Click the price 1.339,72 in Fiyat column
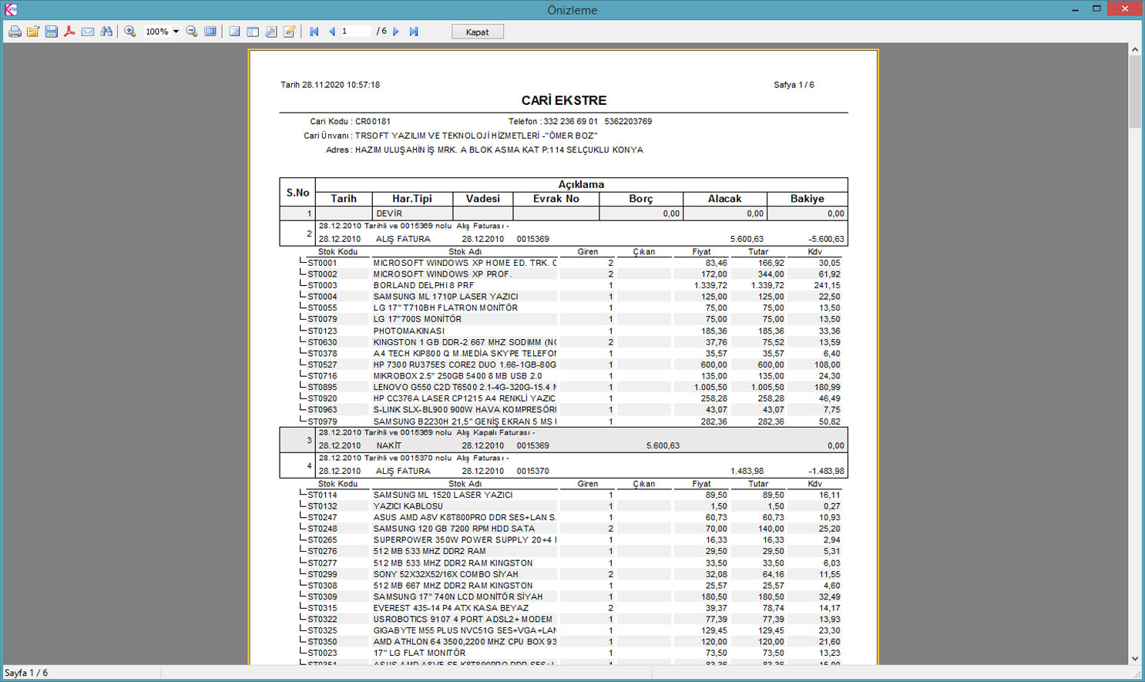Screen dimensions: 1145x682 [710, 285]
